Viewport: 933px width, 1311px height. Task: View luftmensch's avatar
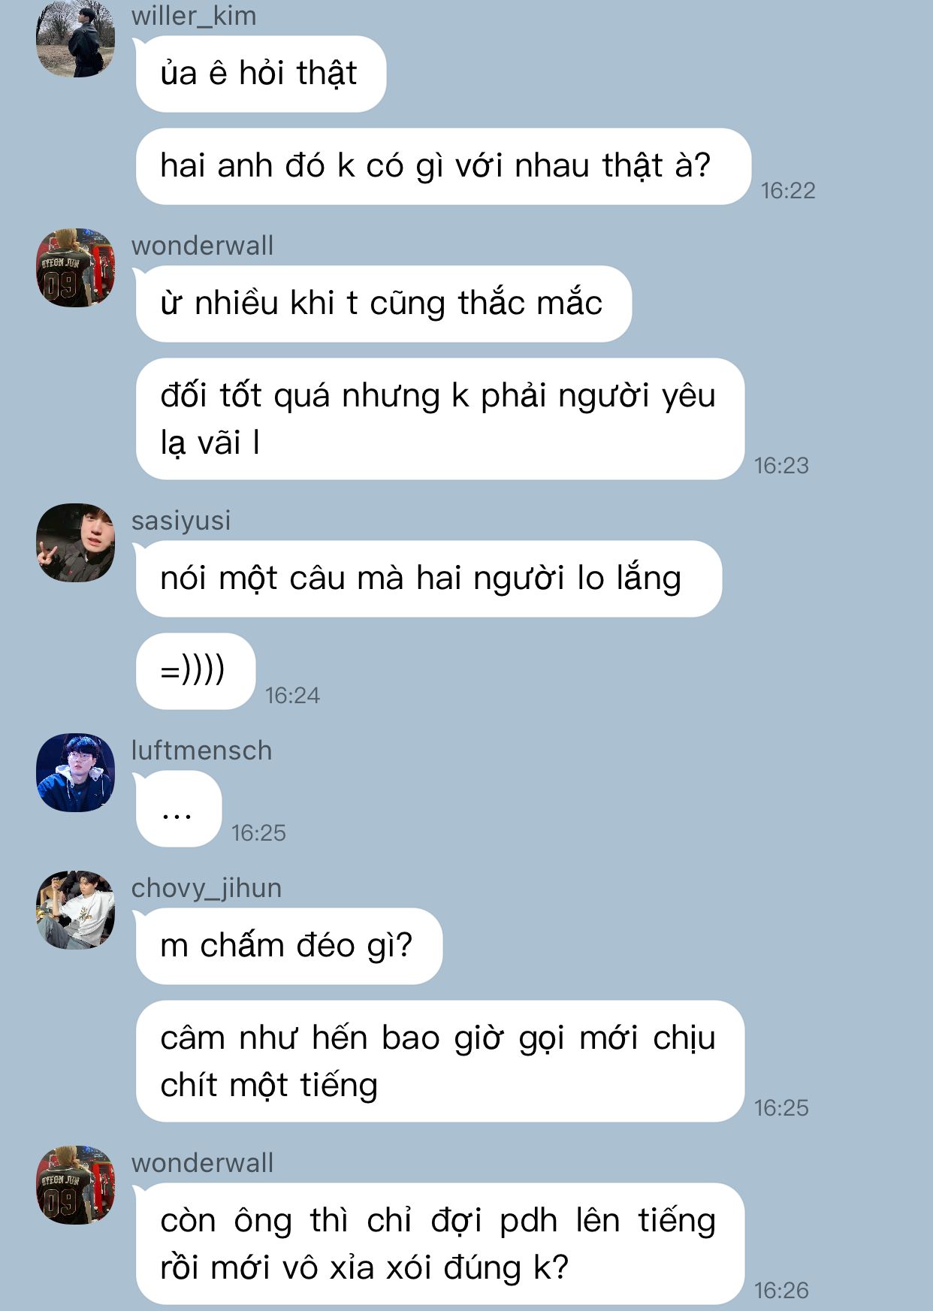(x=75, y=772)
